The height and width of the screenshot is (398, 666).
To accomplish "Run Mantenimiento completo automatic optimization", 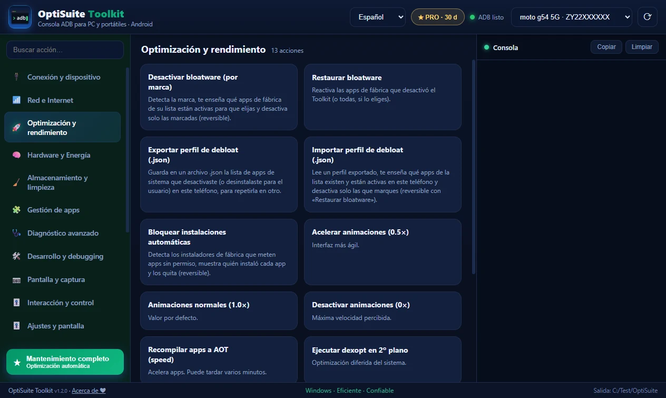I will (65, 362).
